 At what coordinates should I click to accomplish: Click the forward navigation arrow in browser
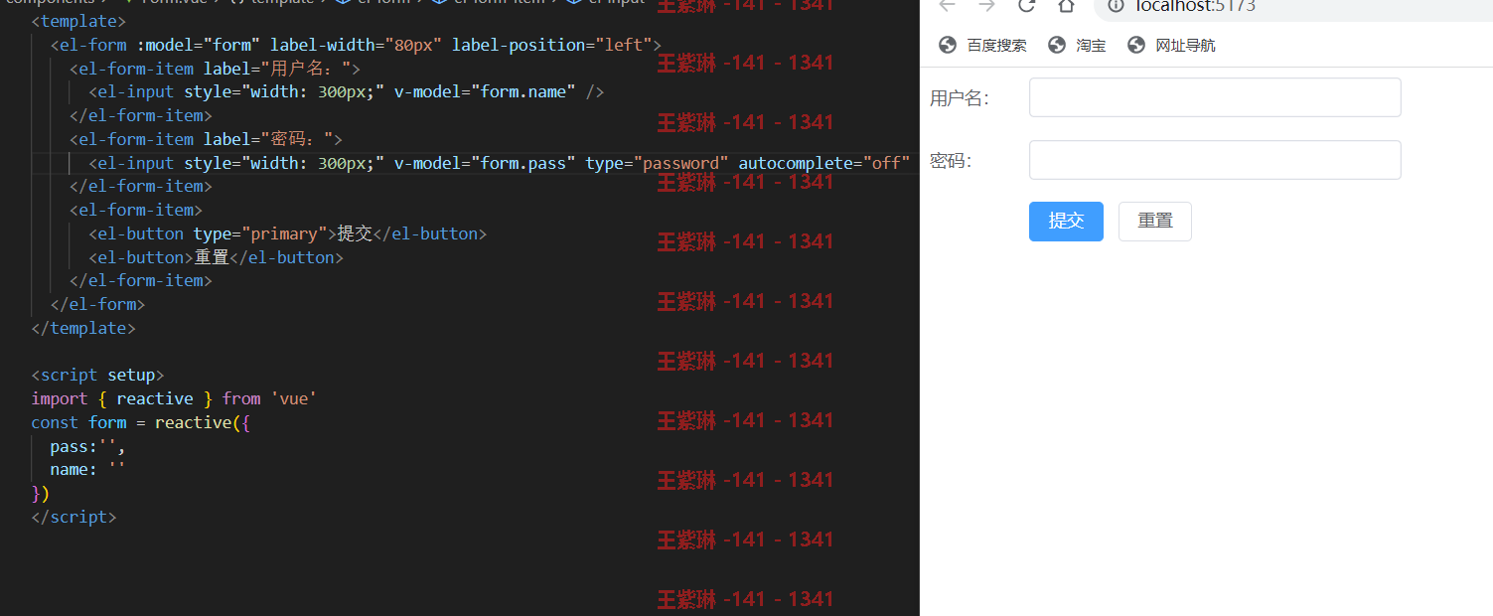986,6
